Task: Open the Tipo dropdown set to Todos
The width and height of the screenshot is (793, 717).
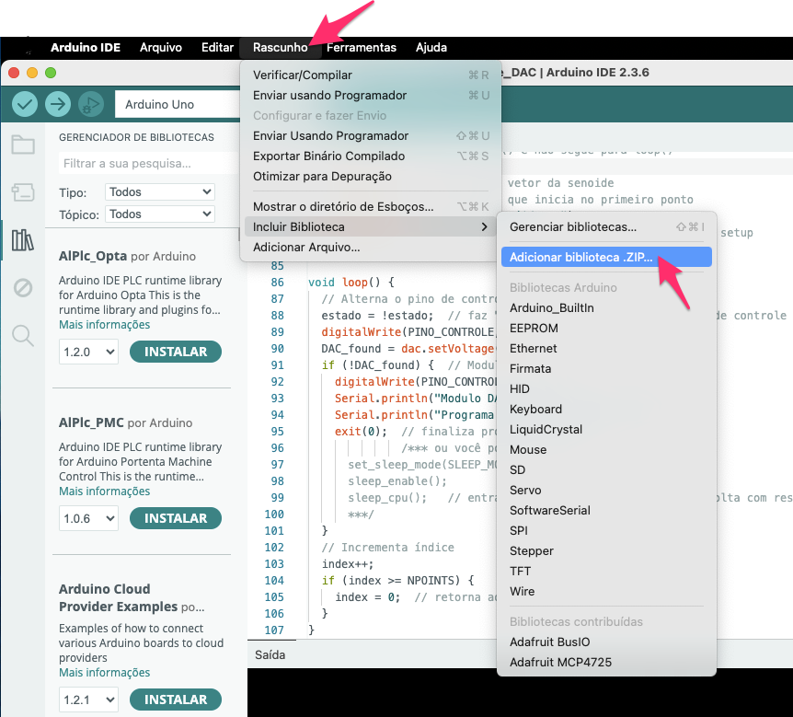Action: (160, 192)
